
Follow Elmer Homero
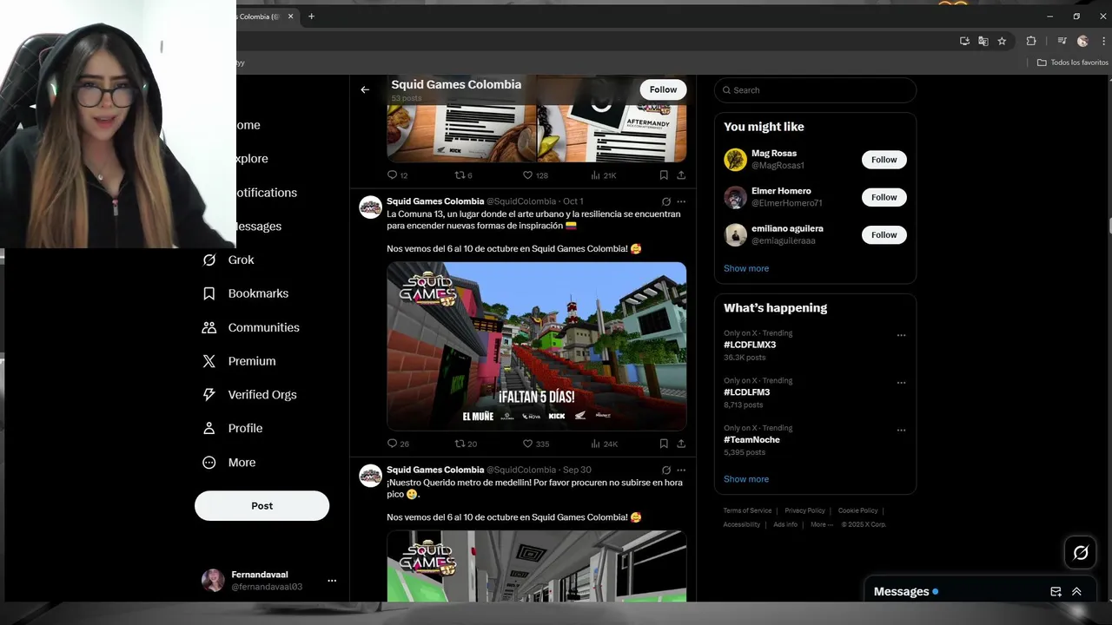884,197
